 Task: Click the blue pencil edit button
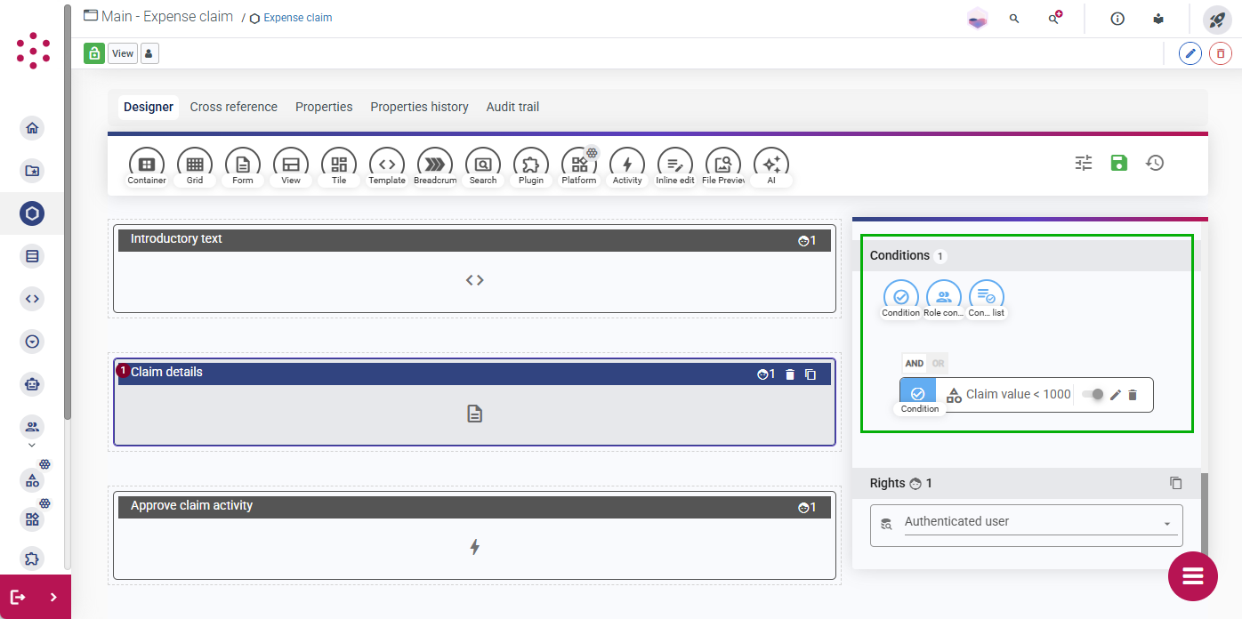[x=1190, y=53]
